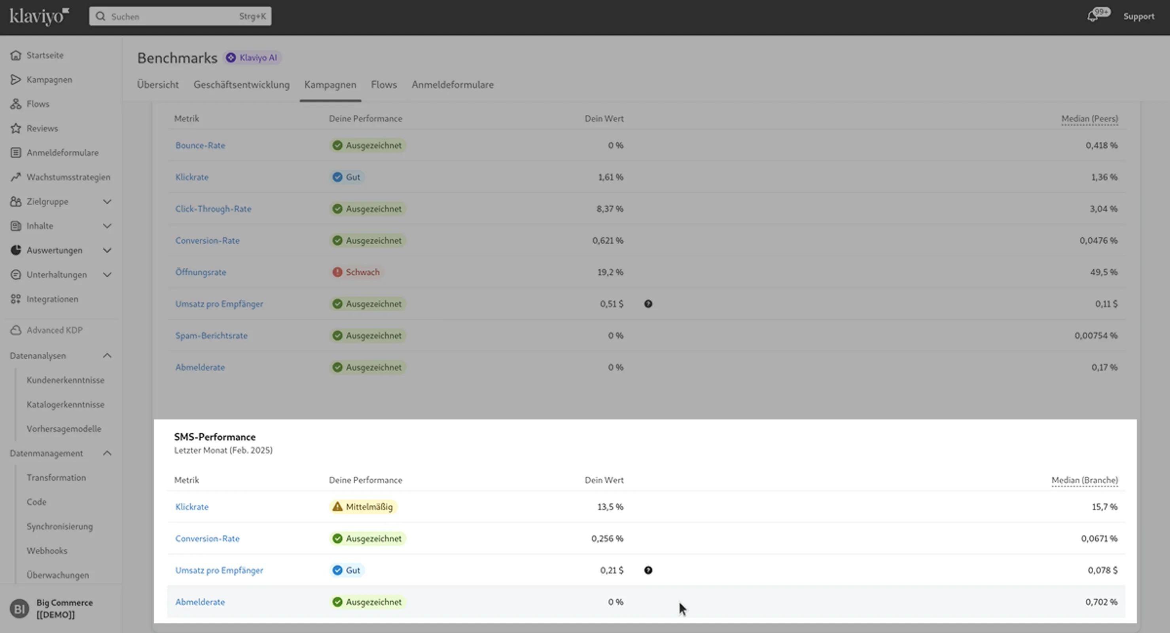
Task: Expand the Unterhaltungen menu
Action: pos(107,275)
